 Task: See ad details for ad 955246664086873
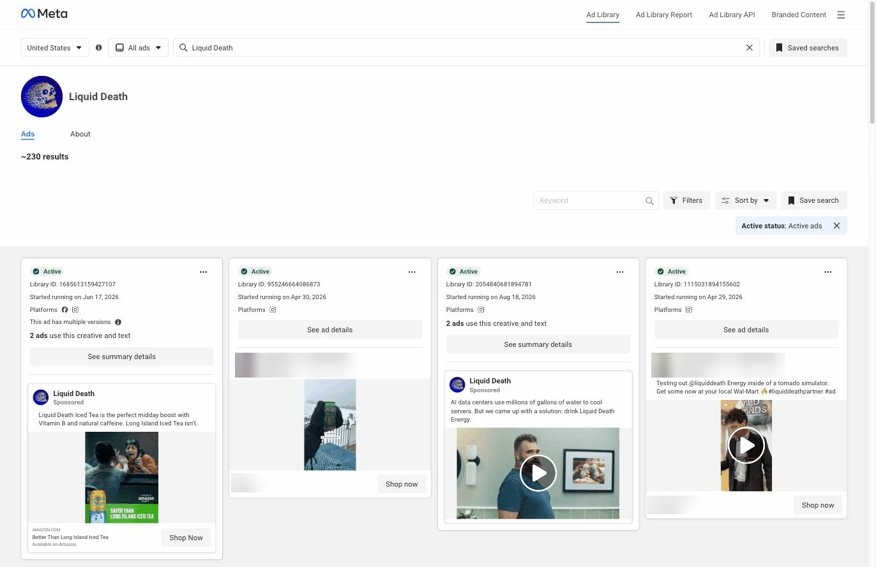click(x=330, y=330)
